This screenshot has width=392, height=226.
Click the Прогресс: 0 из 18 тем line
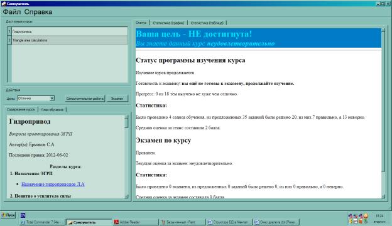click(x=187, y=94)
